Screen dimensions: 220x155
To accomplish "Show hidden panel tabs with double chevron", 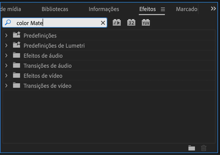I will 213,9.
